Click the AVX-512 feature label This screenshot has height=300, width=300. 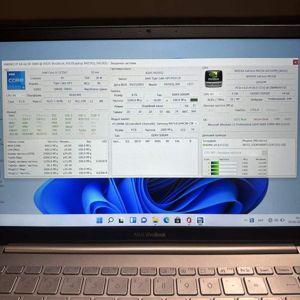tap(84, 119)
